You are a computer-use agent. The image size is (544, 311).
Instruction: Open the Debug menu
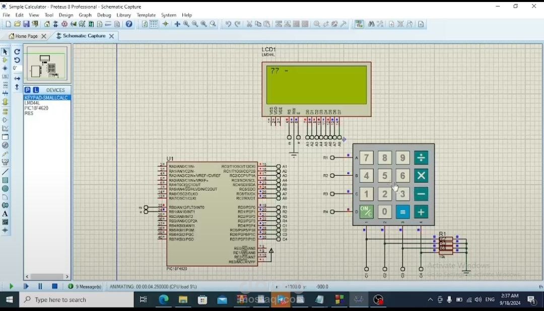104,15
